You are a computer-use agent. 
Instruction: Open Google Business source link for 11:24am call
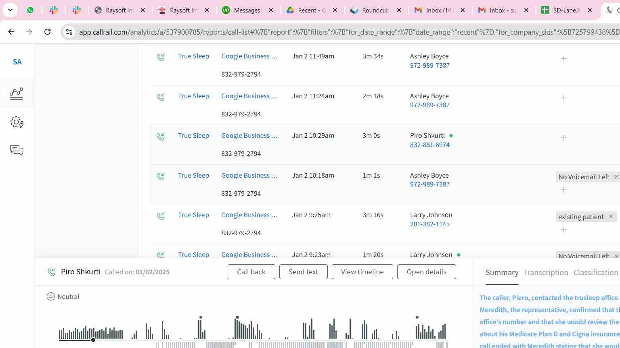pos(249,96)
